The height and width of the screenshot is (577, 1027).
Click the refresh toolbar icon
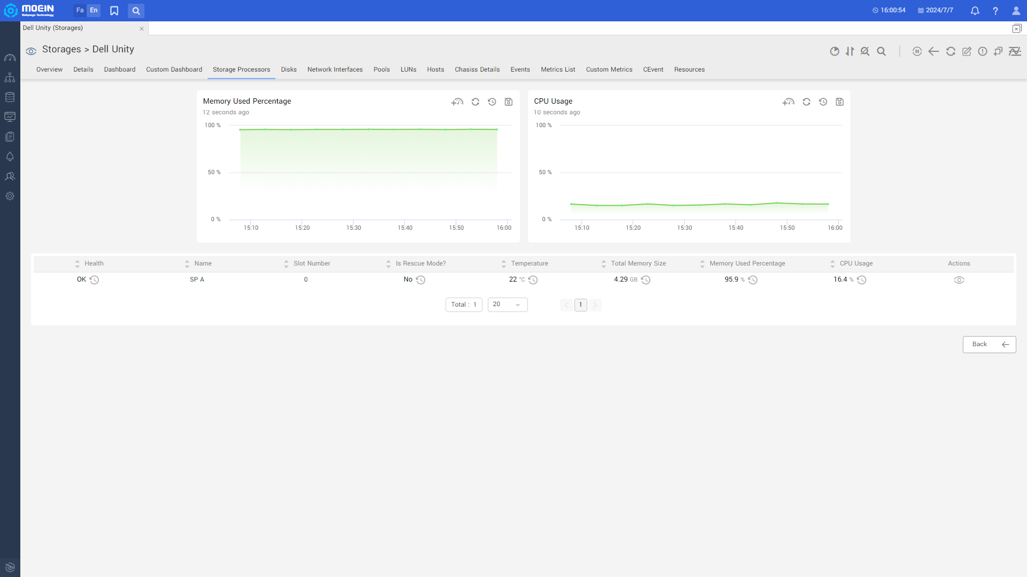[951, 51]
